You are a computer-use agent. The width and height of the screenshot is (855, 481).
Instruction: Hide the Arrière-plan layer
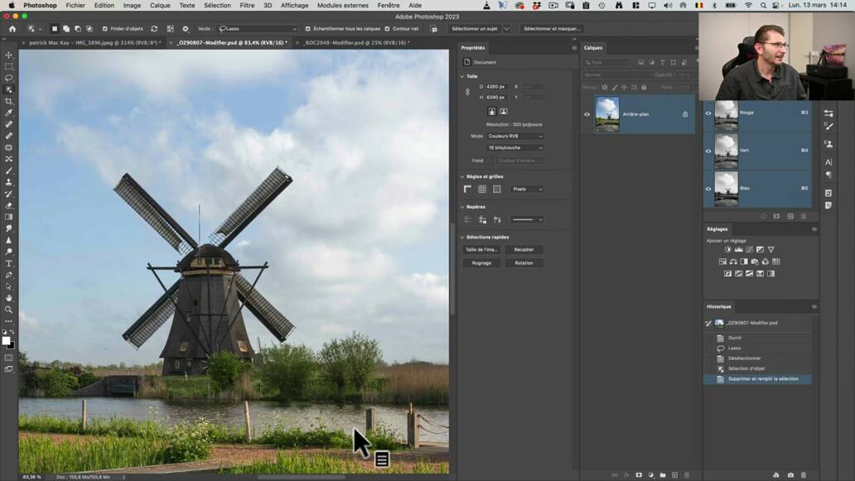coord(587,114)
